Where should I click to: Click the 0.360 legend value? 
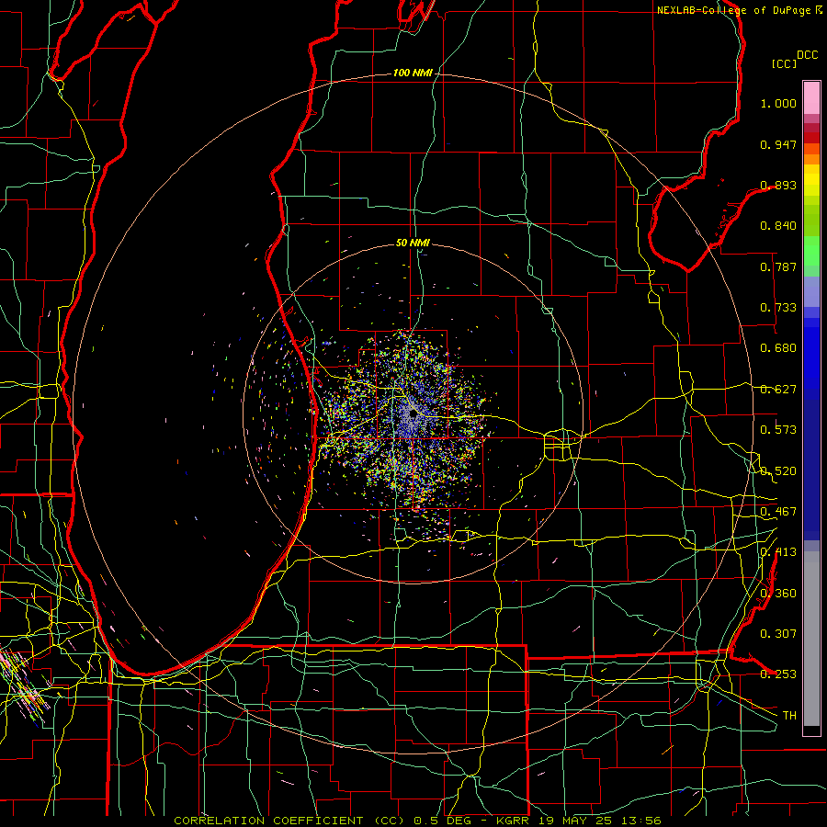coord(778,594)
